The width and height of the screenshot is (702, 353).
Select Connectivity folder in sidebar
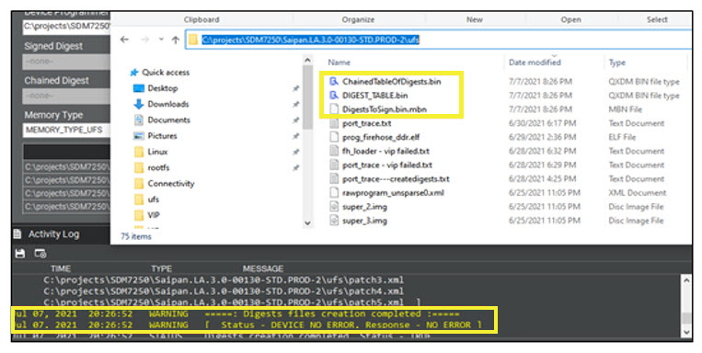171,184
